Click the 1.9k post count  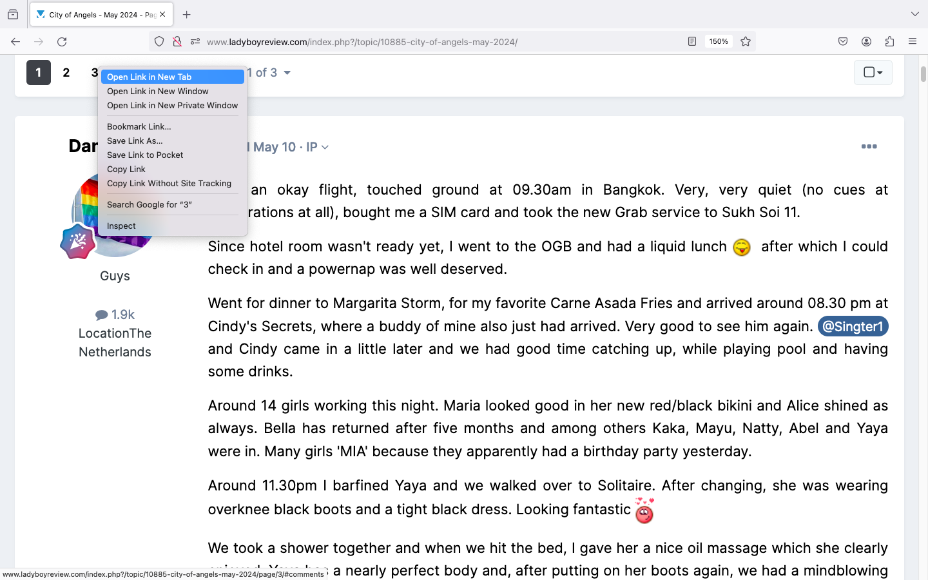115,314
